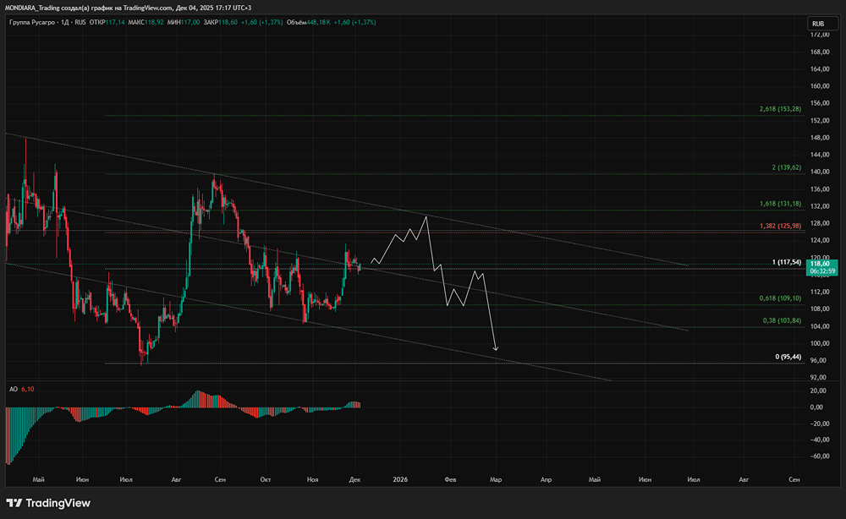Click 144,00 on the price axis
This screenshot has width=846, height=519.
pos(820,155)
